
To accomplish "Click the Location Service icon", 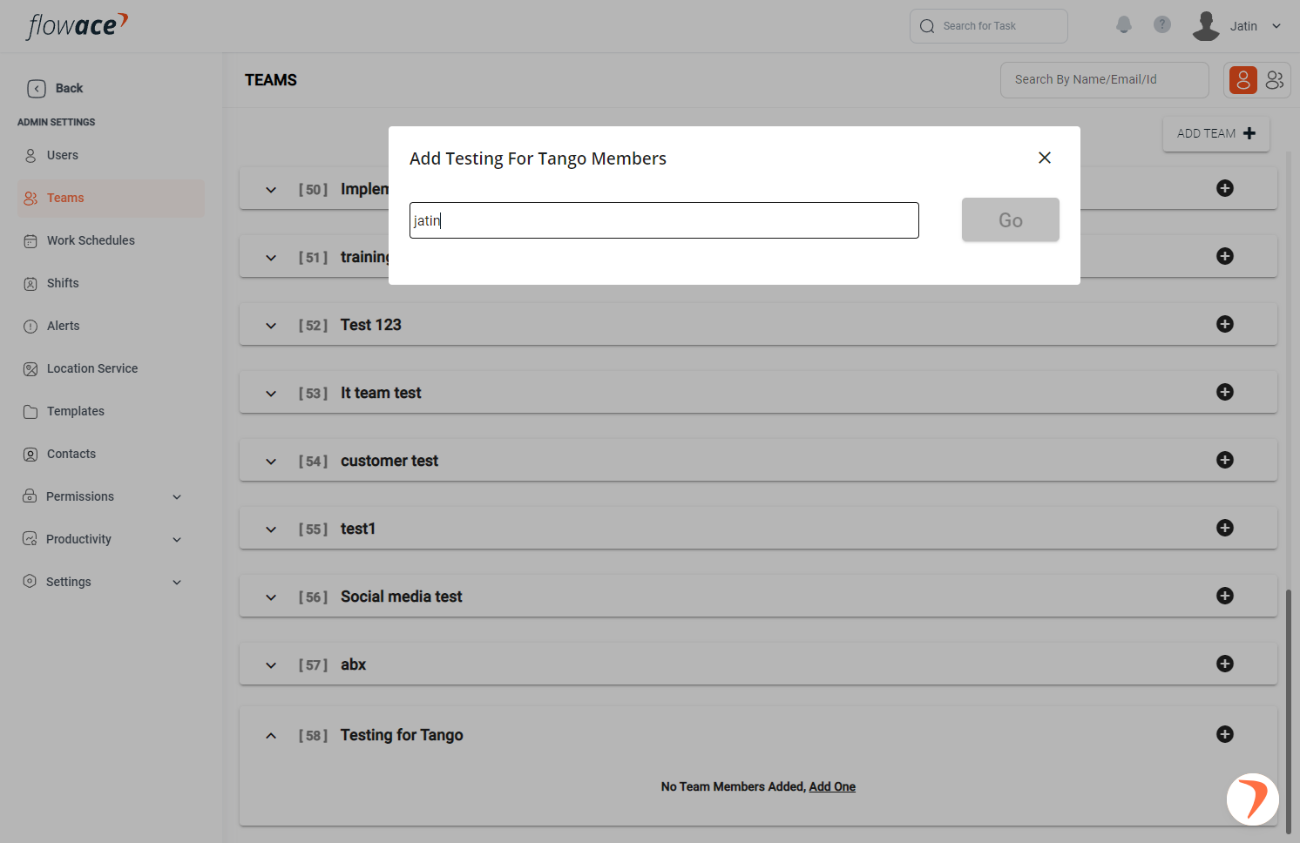I will point(30,369).
